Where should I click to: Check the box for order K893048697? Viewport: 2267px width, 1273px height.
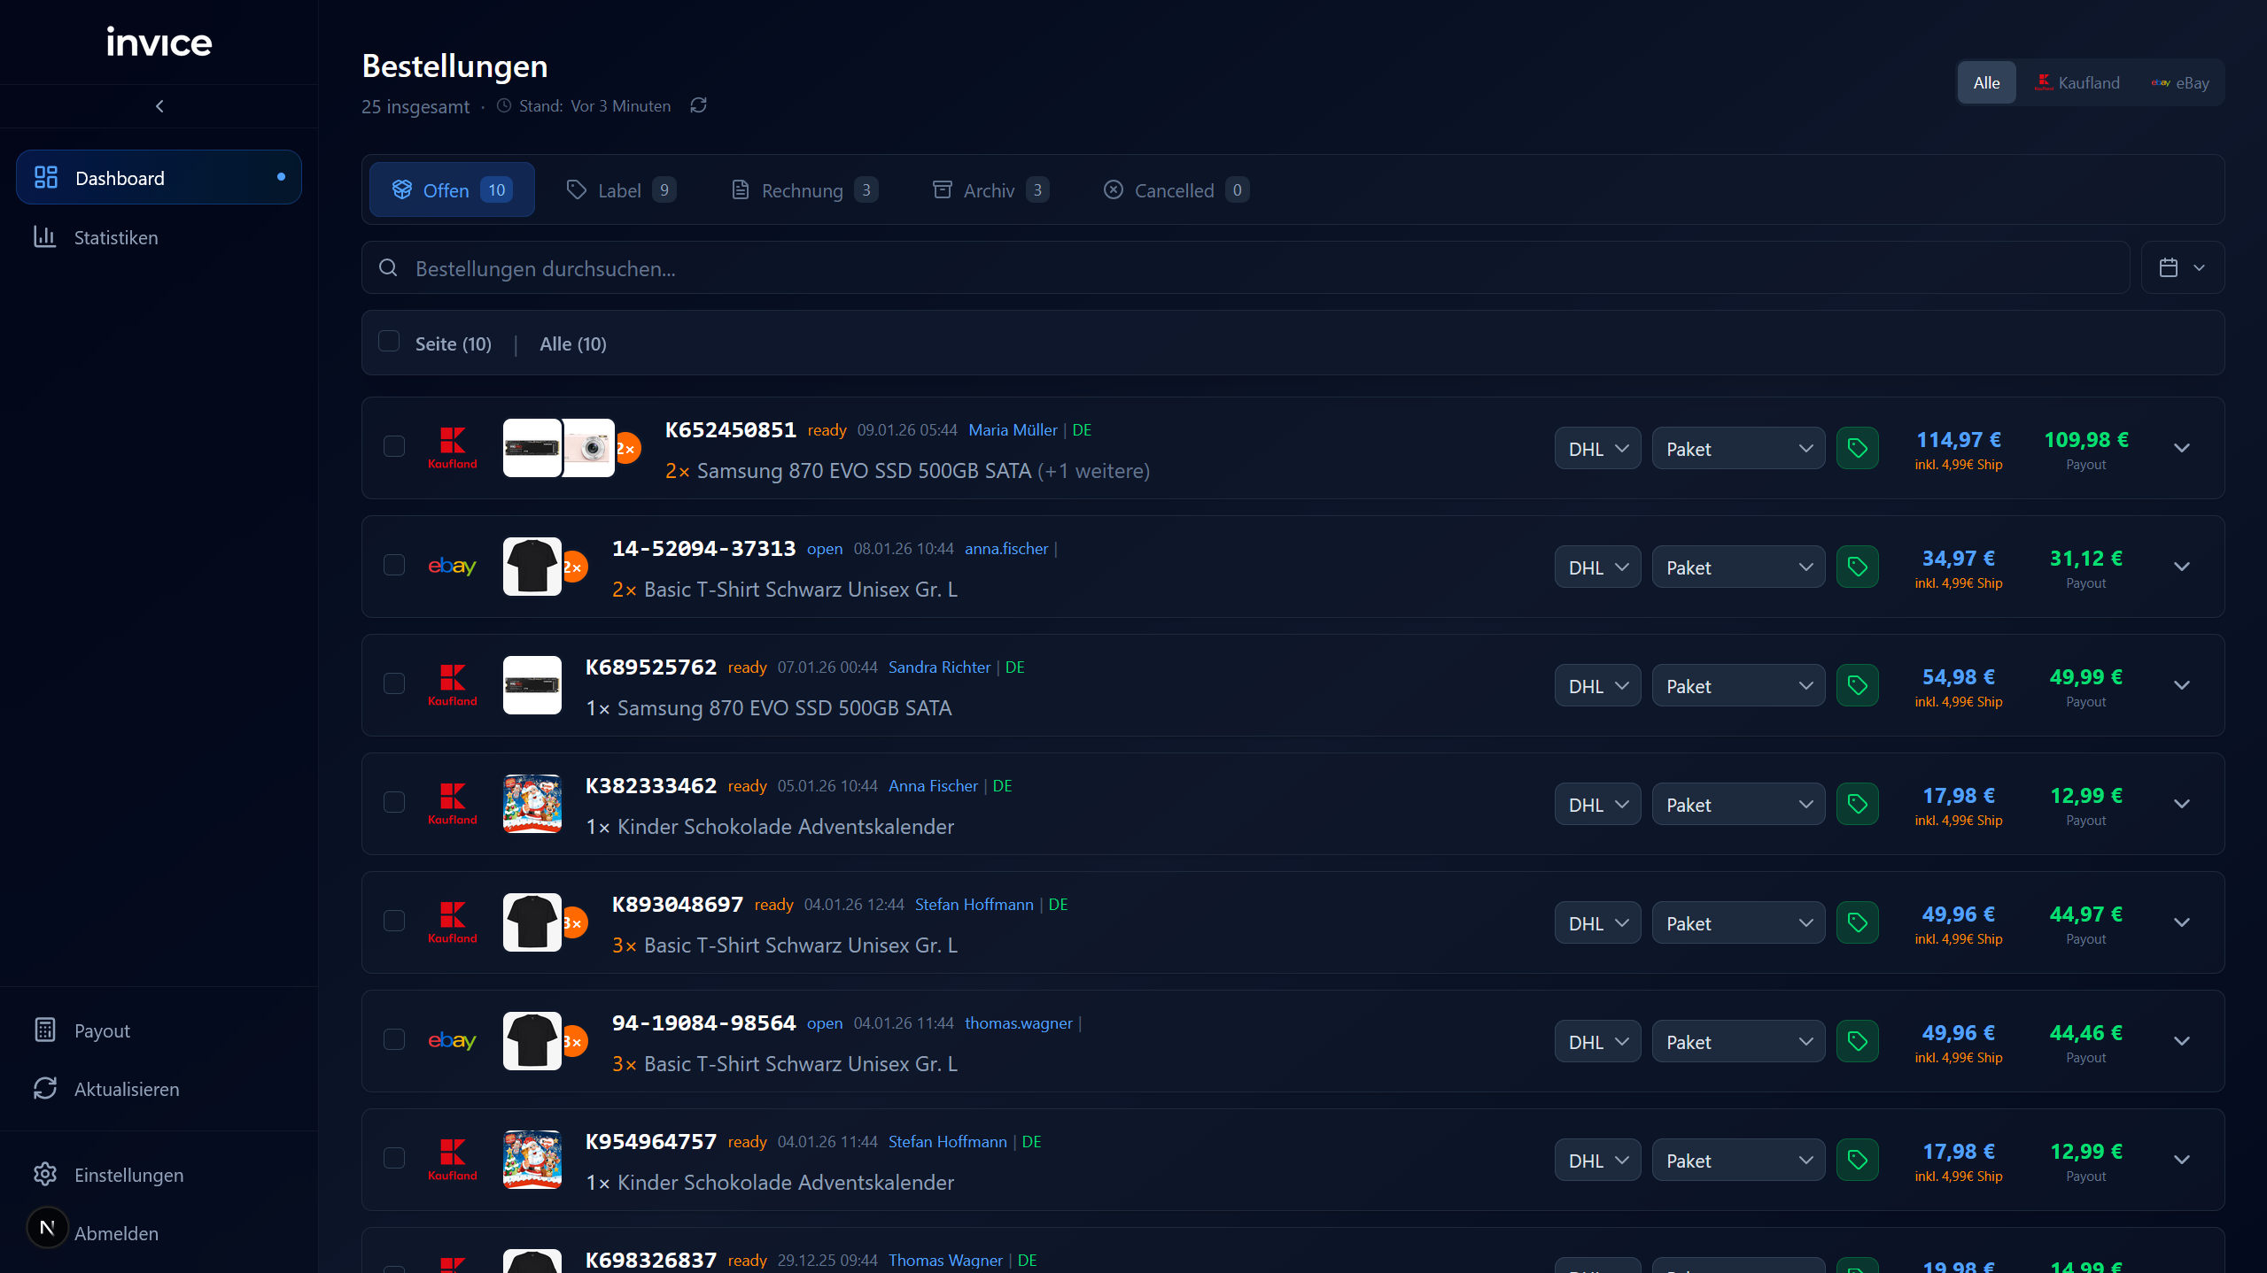coord(394,921)
